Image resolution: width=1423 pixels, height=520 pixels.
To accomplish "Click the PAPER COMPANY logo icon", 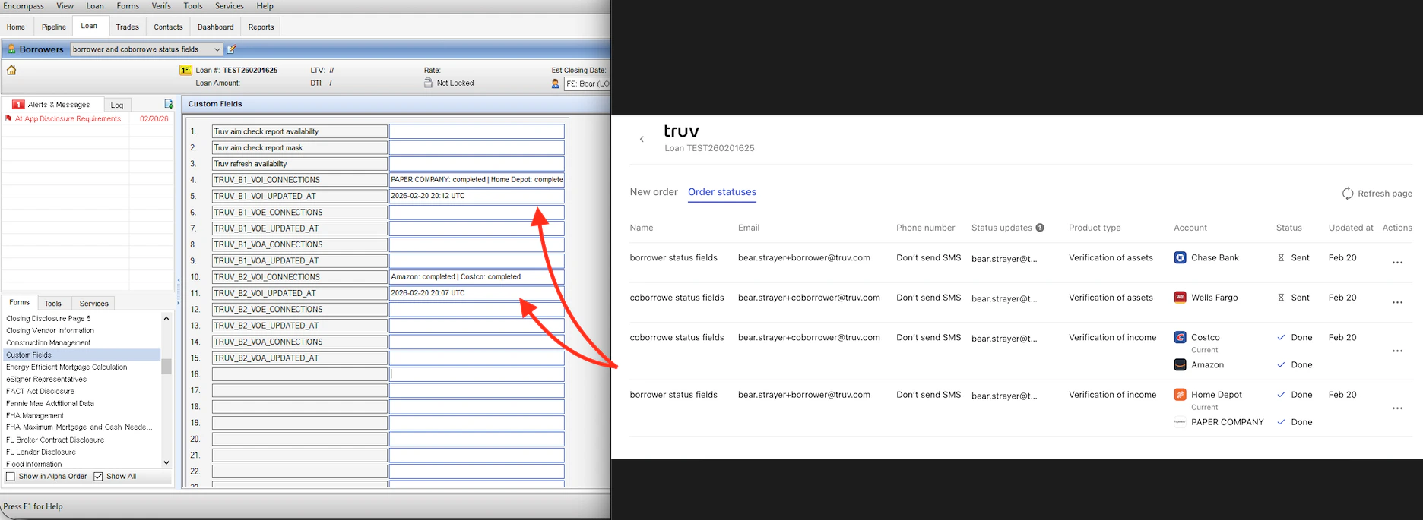I will pos(1180,422).
